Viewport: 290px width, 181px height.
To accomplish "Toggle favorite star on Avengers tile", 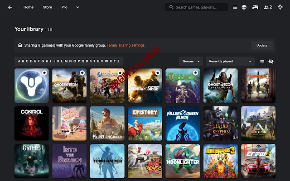I will coord(120,73).
